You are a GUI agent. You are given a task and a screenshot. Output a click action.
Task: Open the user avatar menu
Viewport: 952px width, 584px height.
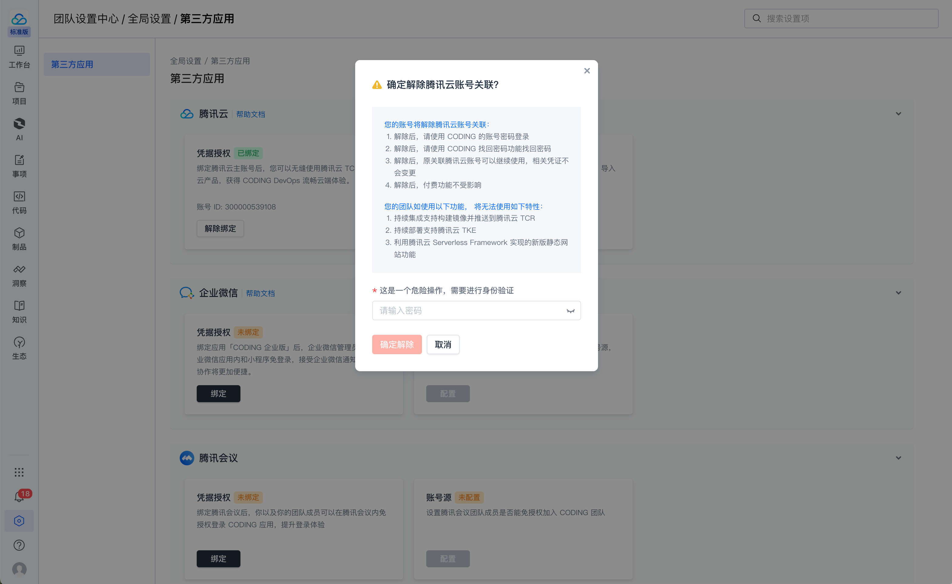19,569
